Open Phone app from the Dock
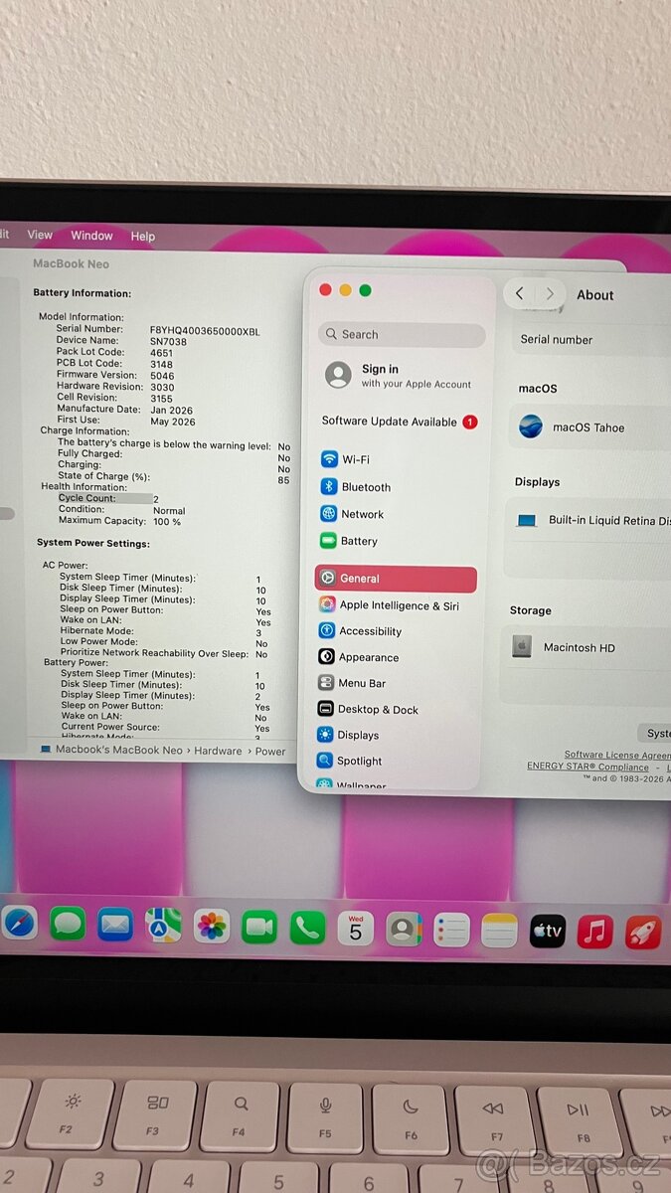 pyautogui.click(x=308, y=929)
